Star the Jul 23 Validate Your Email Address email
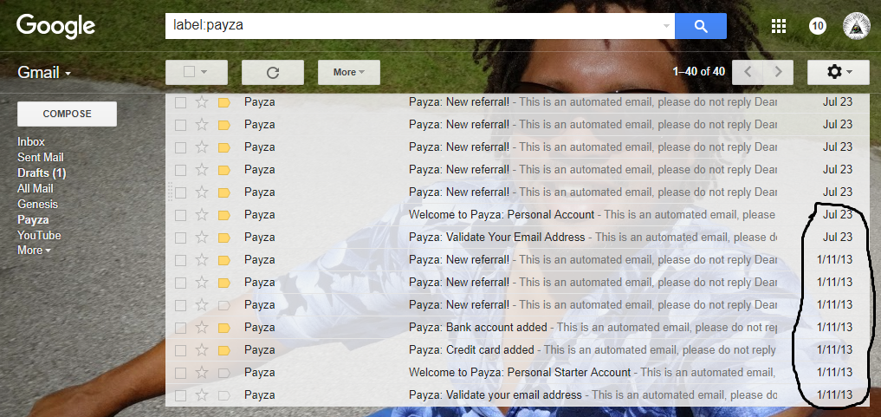 [202, 238]
